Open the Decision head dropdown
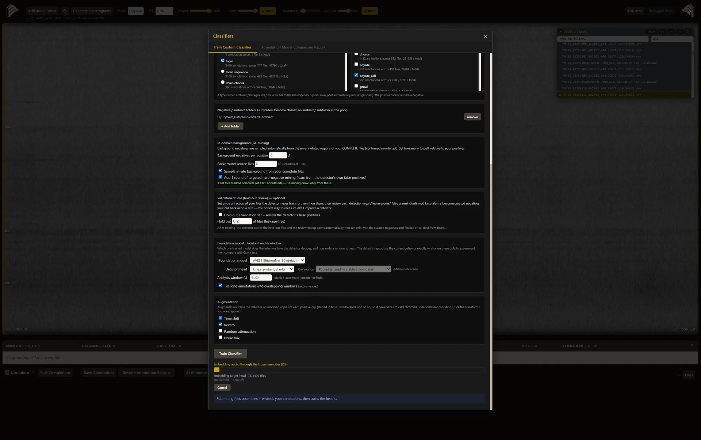This screenshot has width=701, height=440. tap(272, 269)
